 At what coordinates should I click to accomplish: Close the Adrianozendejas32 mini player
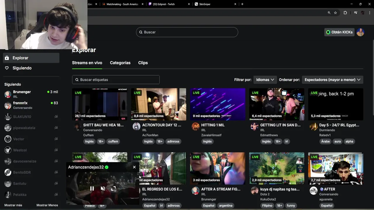134,167
